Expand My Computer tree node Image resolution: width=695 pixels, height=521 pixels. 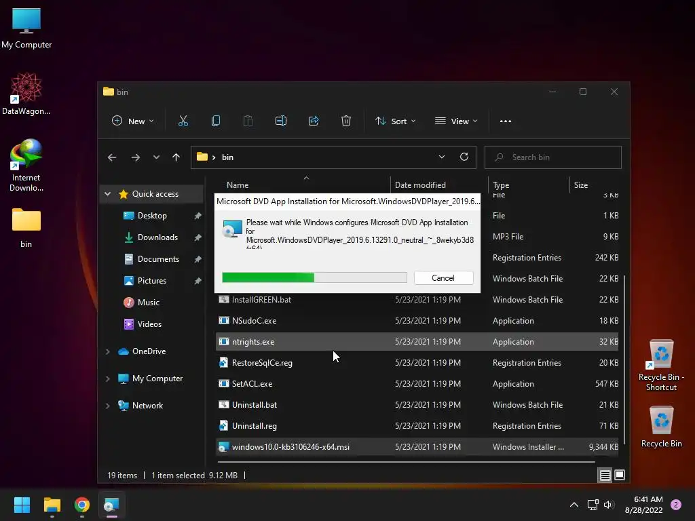tap(107, 379)
